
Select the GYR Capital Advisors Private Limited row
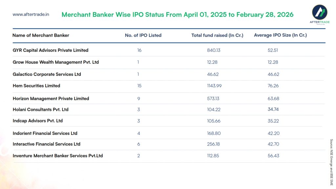51,50
